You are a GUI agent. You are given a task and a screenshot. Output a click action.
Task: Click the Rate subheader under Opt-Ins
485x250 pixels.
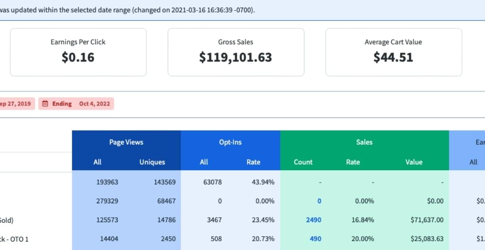(253, 162)
